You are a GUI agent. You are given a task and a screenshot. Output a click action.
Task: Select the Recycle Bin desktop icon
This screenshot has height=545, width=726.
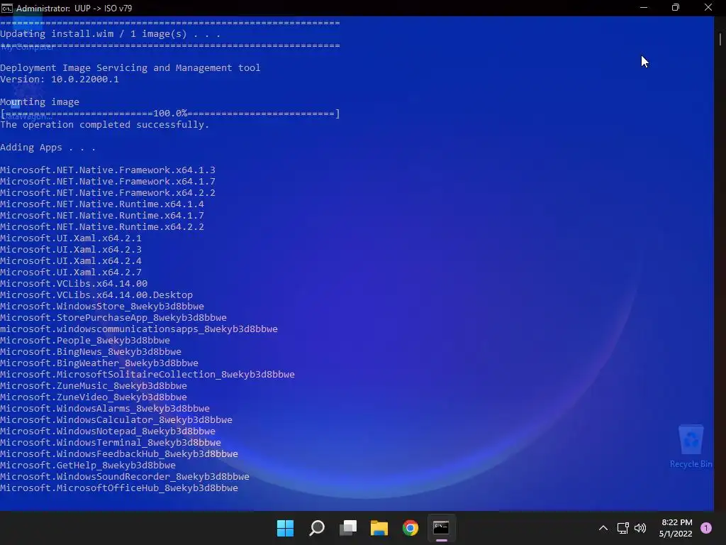click(691, 446)
